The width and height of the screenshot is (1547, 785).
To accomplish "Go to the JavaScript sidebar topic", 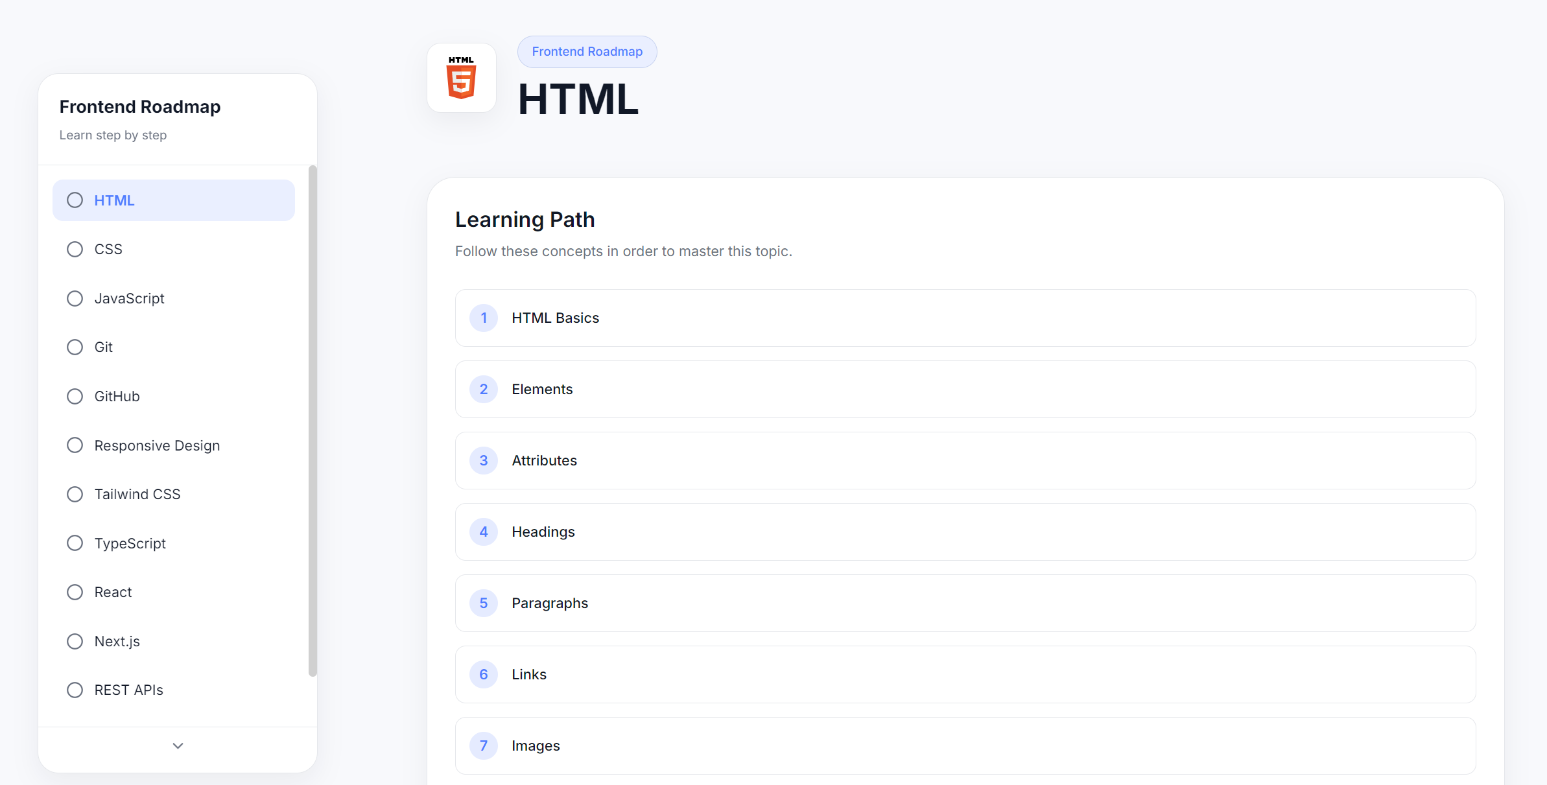I will click(174, 298).
